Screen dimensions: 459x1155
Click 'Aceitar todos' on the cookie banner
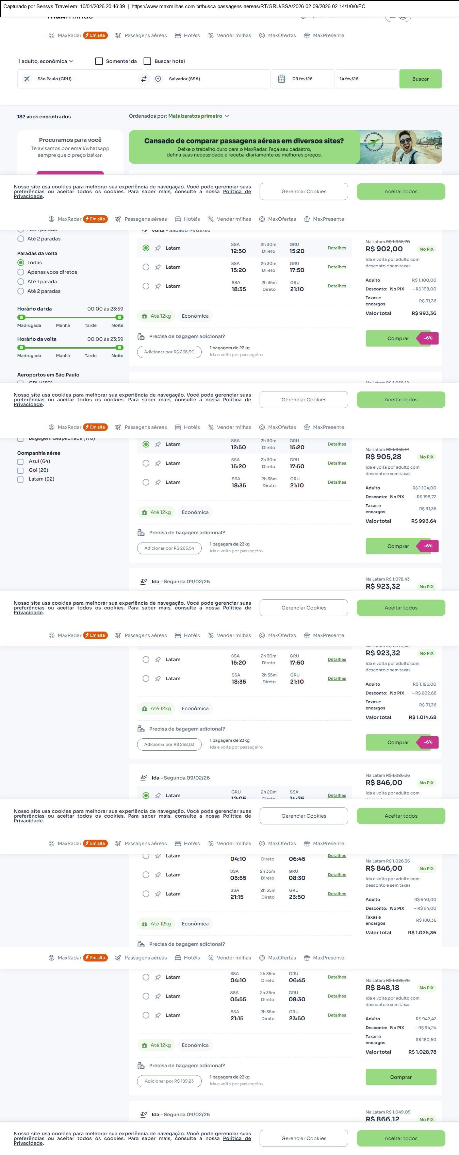[401, 191]
